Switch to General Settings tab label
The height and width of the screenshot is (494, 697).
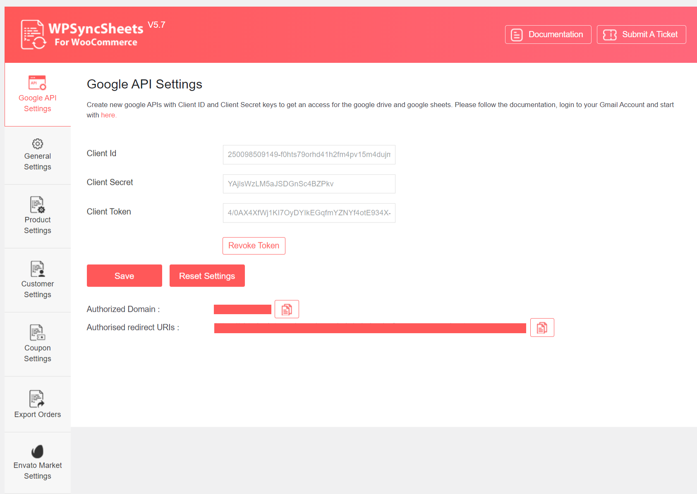coord(38,162)
